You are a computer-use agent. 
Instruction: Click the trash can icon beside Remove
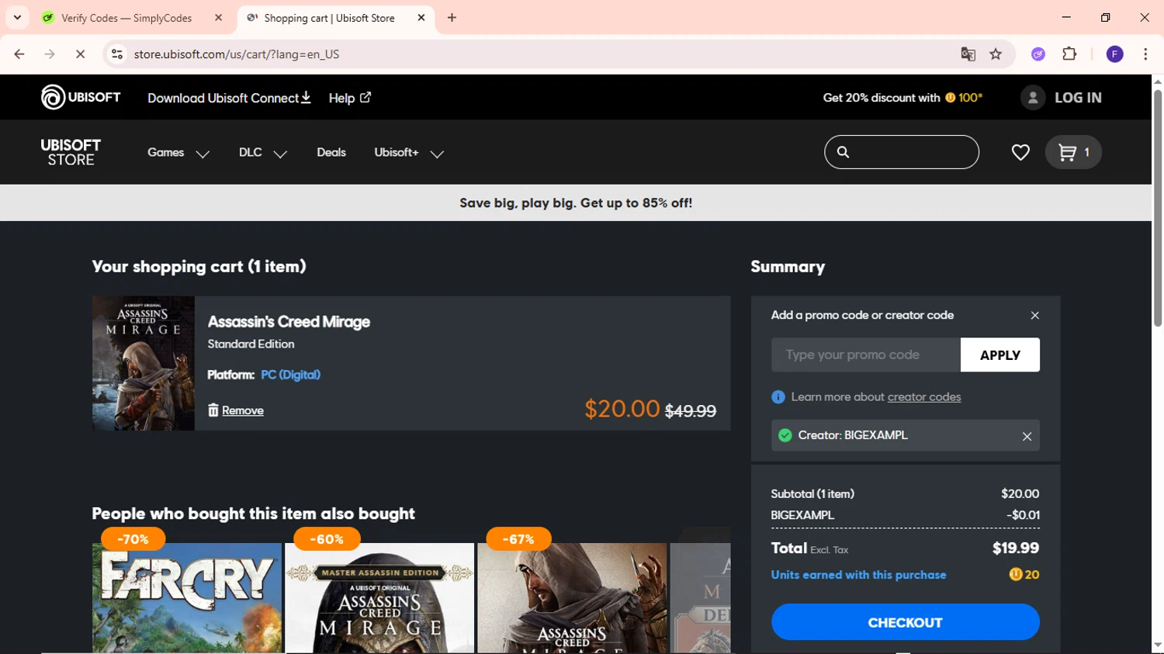pos(213,410)
